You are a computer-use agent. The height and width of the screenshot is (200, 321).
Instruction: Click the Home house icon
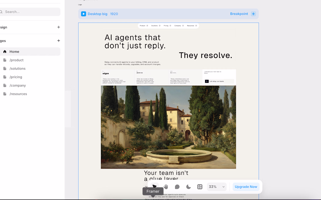click(5, 52)
